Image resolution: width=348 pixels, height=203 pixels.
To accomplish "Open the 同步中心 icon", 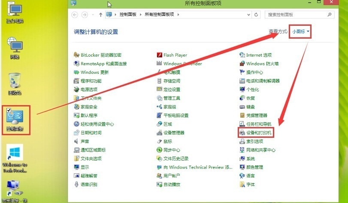I will pos(159,150).
